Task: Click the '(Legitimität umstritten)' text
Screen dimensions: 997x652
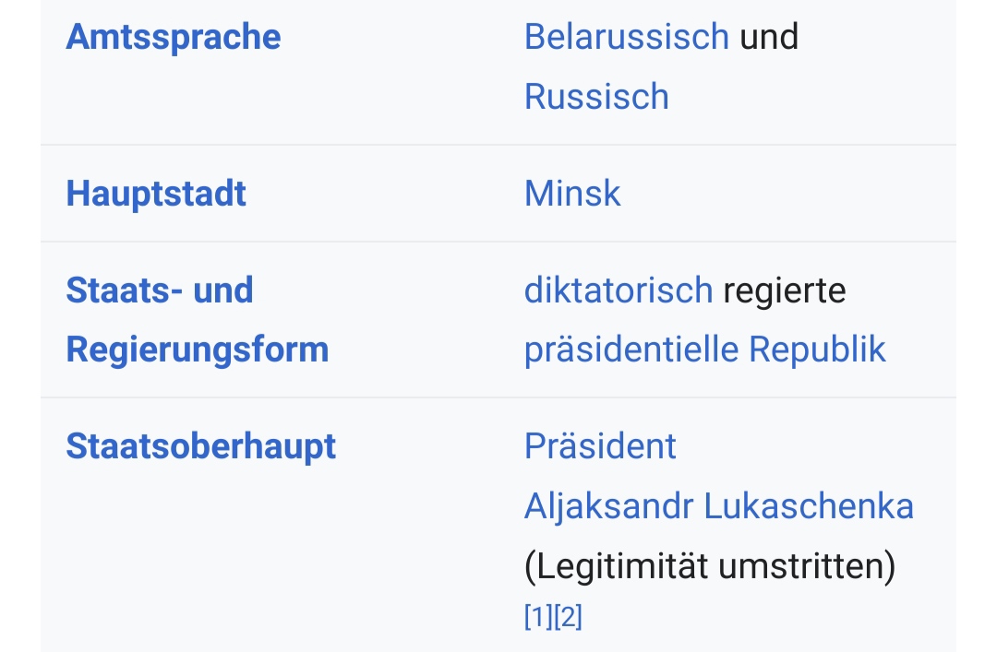Action: point(710,566)
